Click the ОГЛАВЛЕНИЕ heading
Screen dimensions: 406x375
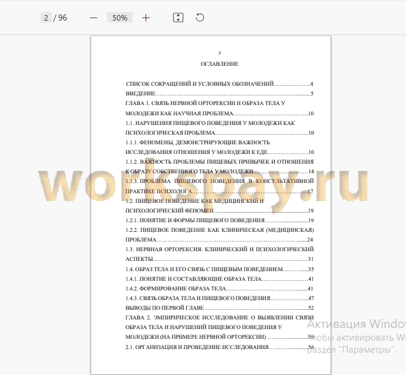pos(219,64)
